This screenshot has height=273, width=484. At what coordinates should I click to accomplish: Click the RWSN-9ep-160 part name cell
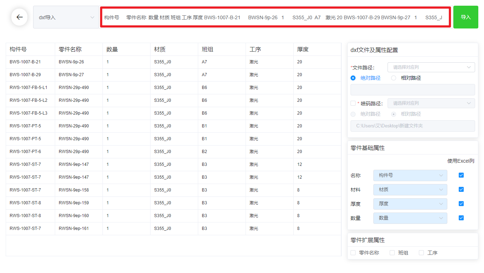click(79, 216)
